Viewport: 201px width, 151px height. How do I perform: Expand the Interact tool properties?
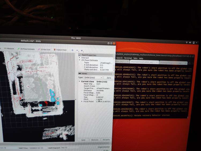tap(80, 58)
